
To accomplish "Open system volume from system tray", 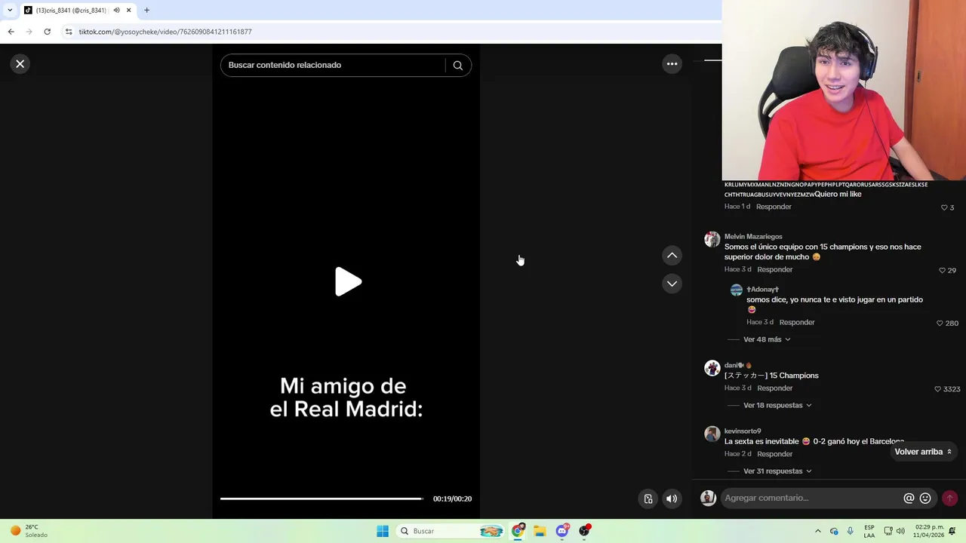I will pos(900,531).
